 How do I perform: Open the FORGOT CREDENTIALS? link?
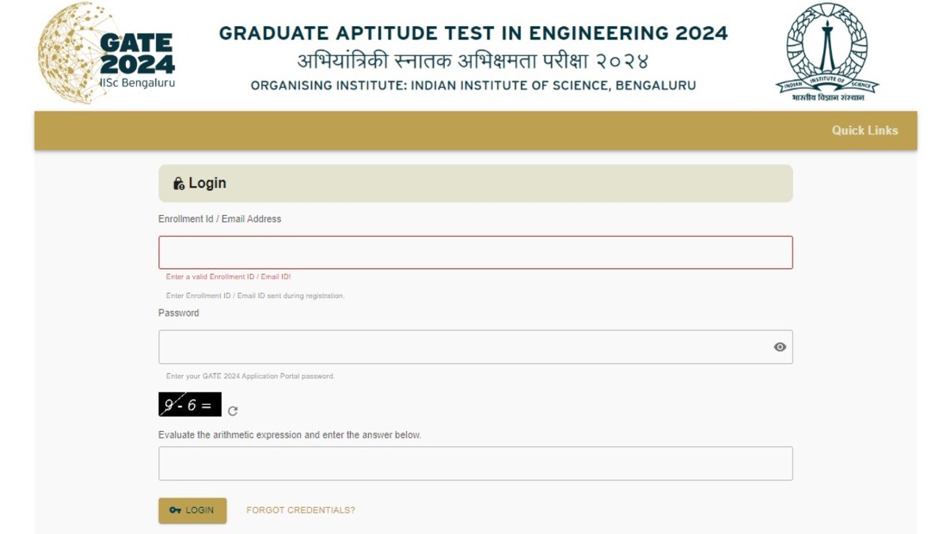(301, 510)
